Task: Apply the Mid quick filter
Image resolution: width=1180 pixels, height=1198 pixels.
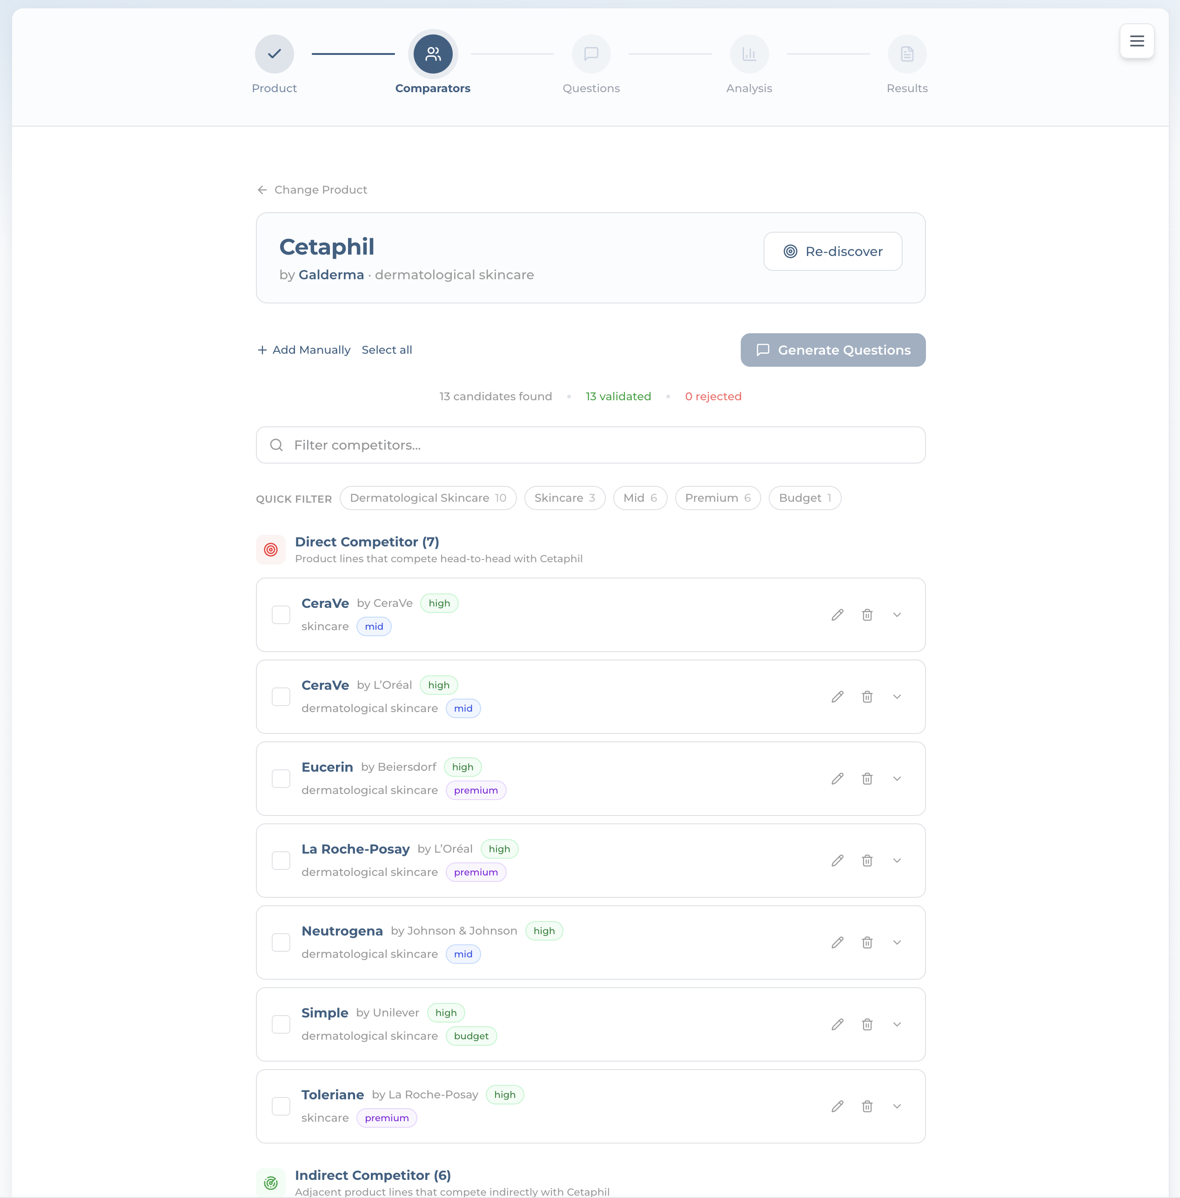Action: point(640,498)
